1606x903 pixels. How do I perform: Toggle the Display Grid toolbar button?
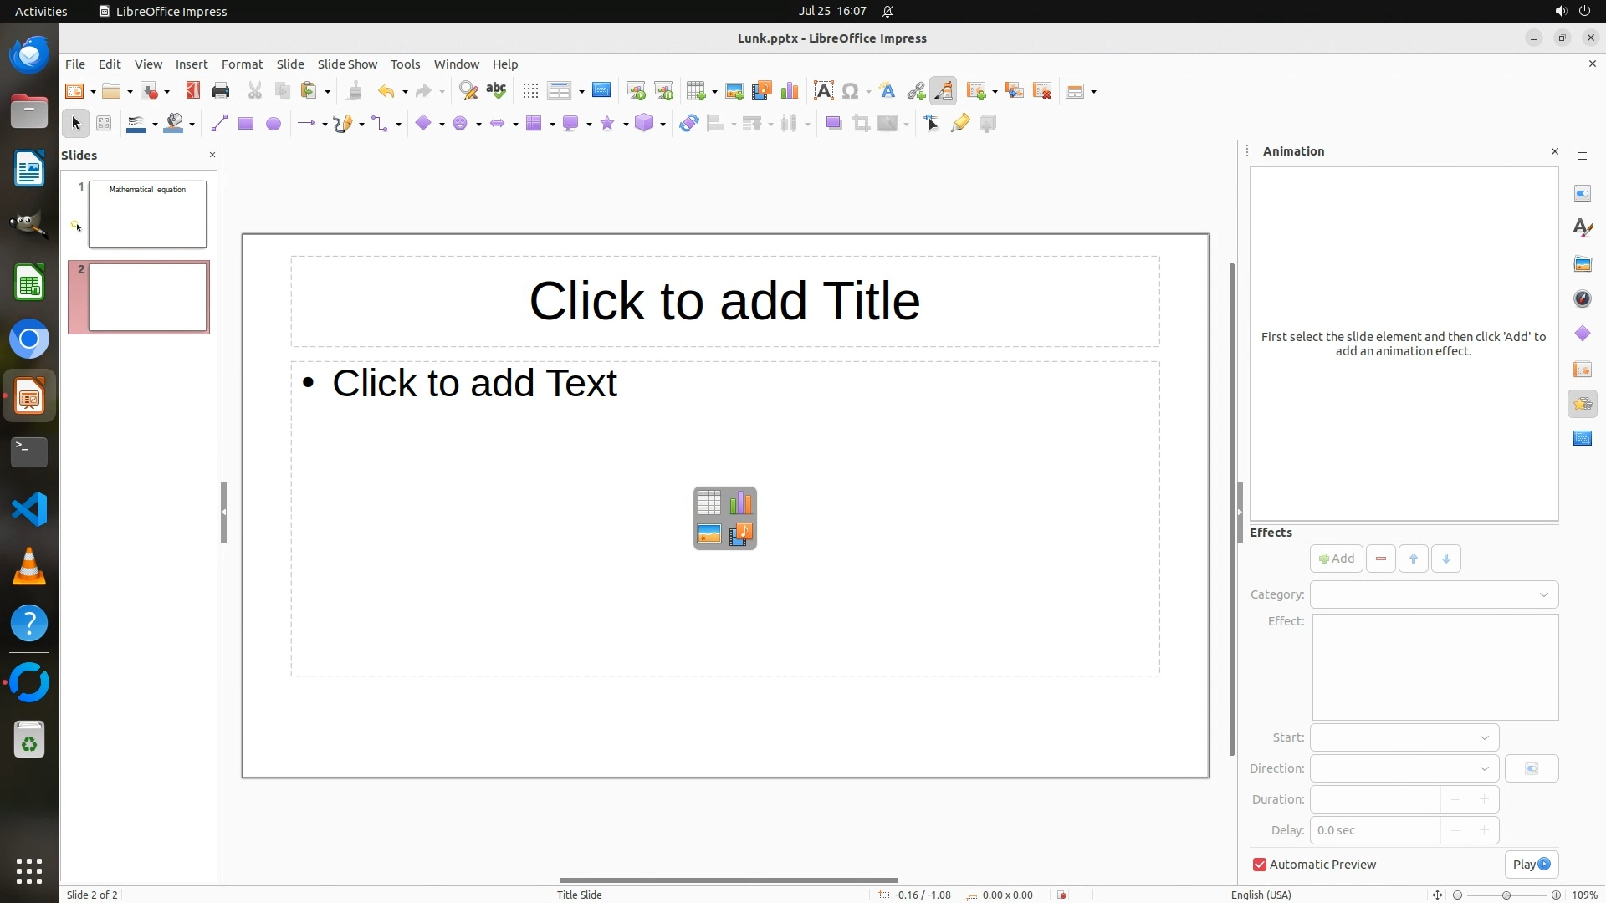pos(530,91)
